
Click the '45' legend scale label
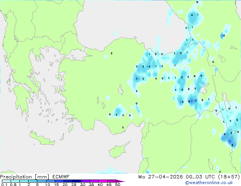(109, 184)
